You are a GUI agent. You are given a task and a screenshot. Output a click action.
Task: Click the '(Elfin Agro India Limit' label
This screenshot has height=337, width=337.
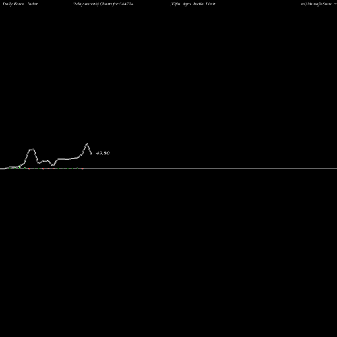[193, 4]
